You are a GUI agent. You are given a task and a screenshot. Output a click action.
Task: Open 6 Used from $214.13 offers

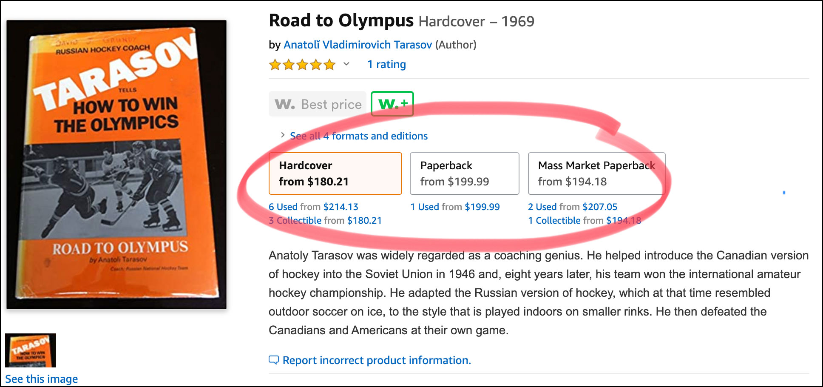pyautogui.click(x=313, y=207)
